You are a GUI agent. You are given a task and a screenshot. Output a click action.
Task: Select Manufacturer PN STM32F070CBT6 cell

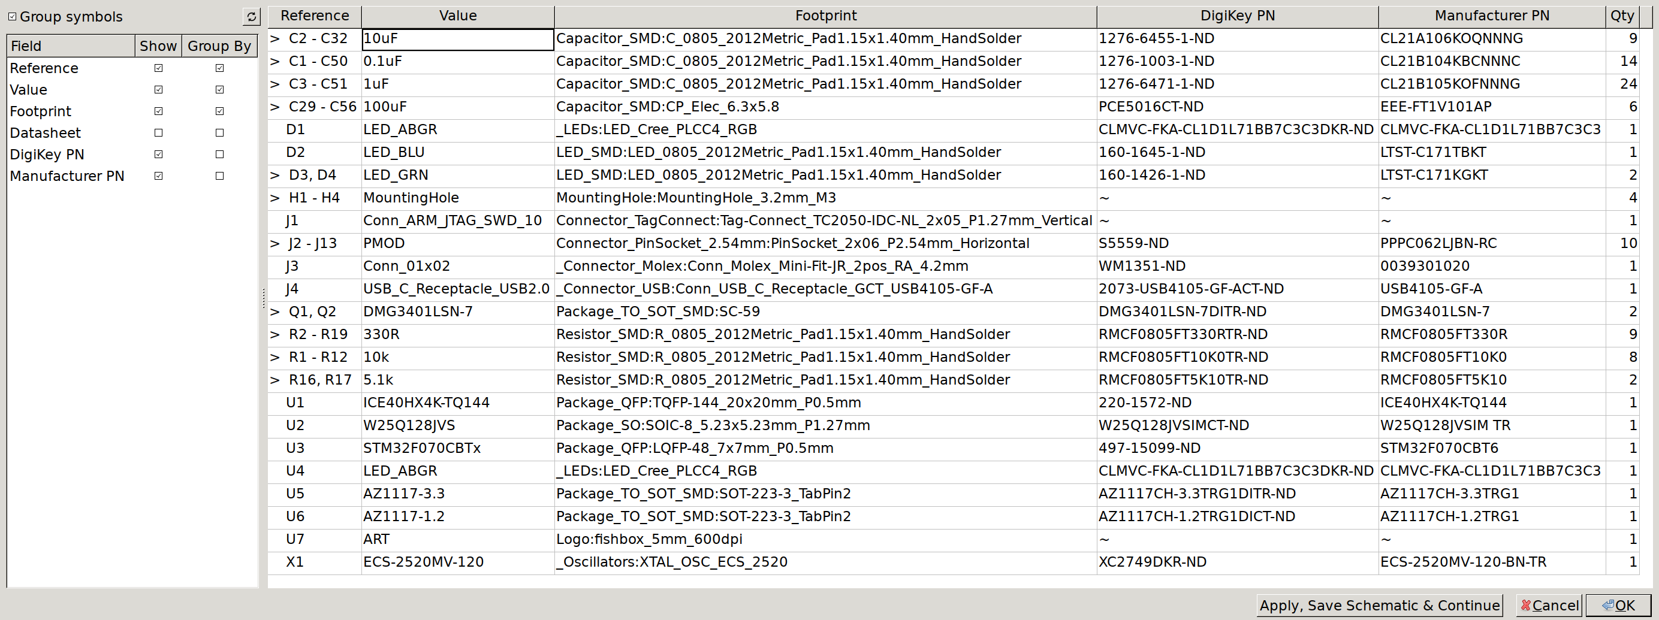point(1492,448)
